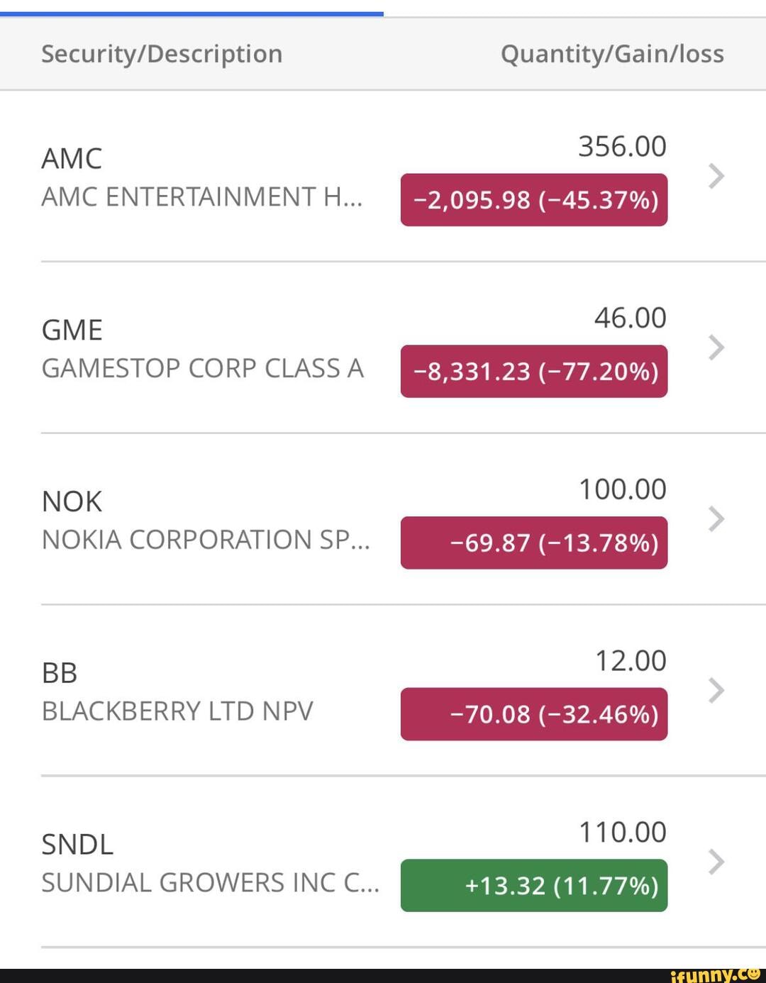Viewport: 766px width, 983px height.
Task: Expand the NOK row chevron arrow
Action: (x=716, y=519)
